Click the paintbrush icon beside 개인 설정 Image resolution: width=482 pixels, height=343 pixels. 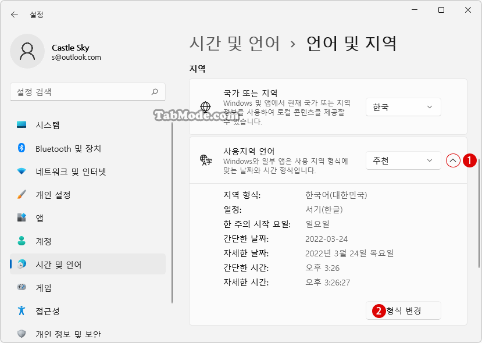click(x=22, y=195)
